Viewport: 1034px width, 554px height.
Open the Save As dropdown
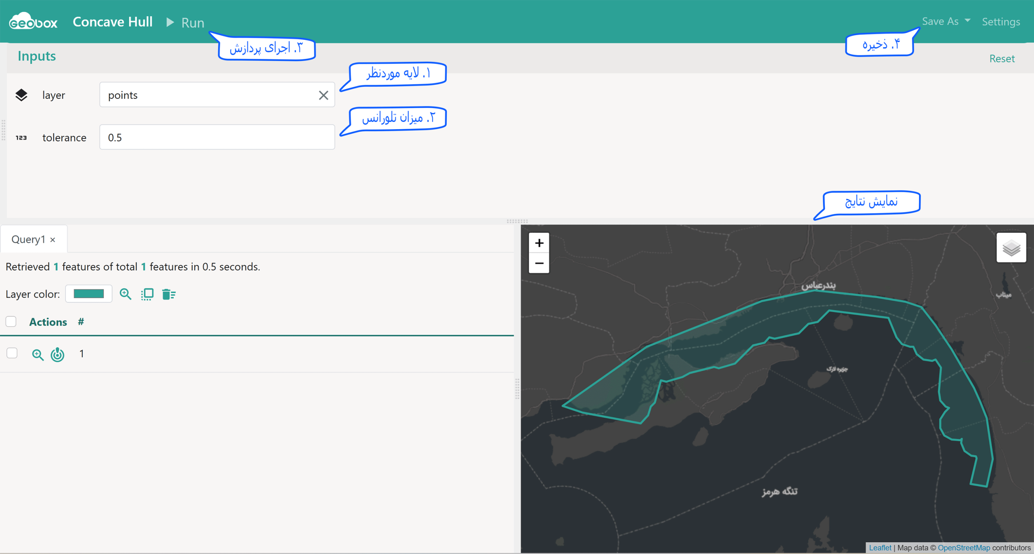tap(946, 21)
